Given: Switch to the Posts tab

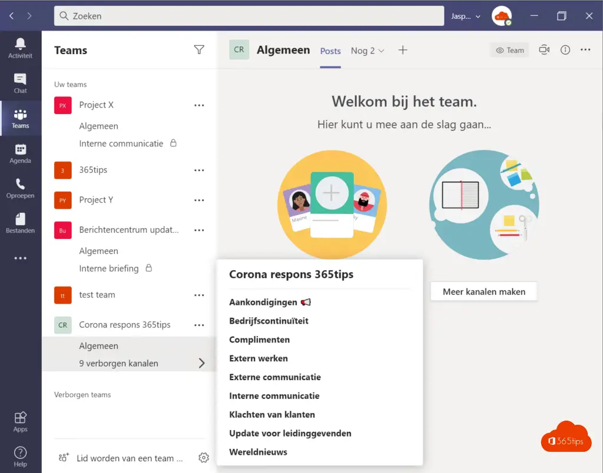Looking at the screenshot, I should coord(330,51).
